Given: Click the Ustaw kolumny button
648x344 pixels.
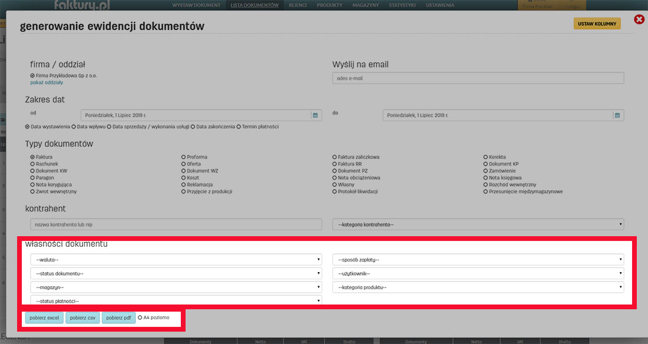Looking at the screenshot, I should 597,24.
